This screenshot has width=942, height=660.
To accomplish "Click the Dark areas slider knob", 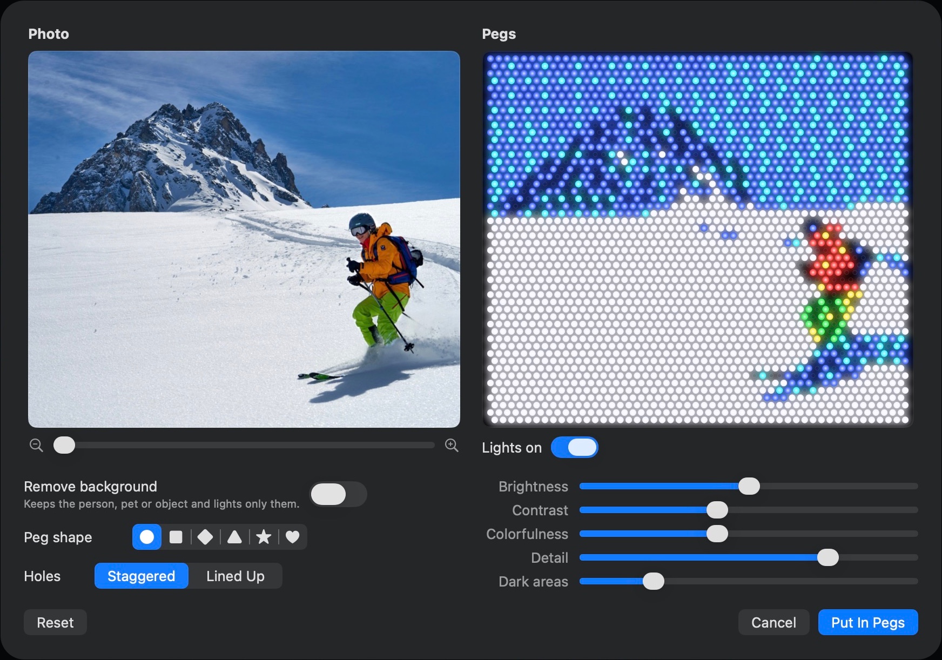I will click(654, 581).
